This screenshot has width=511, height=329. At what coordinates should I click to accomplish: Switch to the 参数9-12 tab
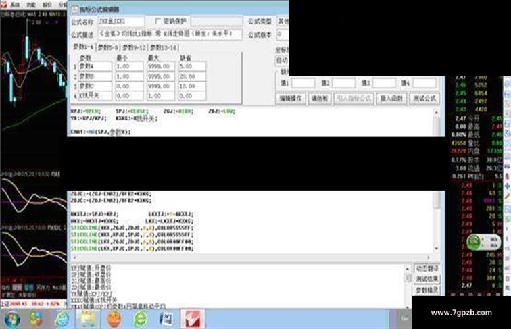(x=135, y=47)
